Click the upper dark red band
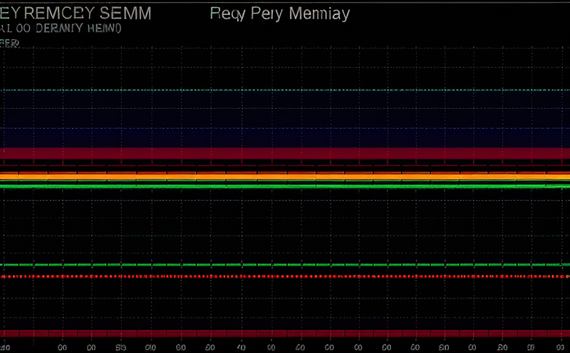The width and height of the screenshot is (570, 353). [x=285, y=154]
